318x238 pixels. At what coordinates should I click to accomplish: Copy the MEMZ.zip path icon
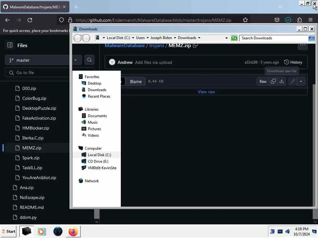(195, 46)
